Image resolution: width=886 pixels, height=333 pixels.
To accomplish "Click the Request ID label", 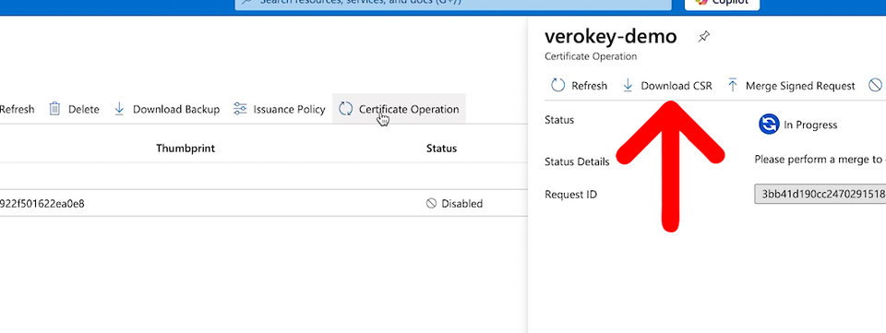I will pyautogui.click(x=570, y=194).
